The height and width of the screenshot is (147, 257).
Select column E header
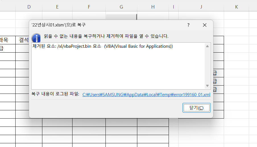pos(57,7)
